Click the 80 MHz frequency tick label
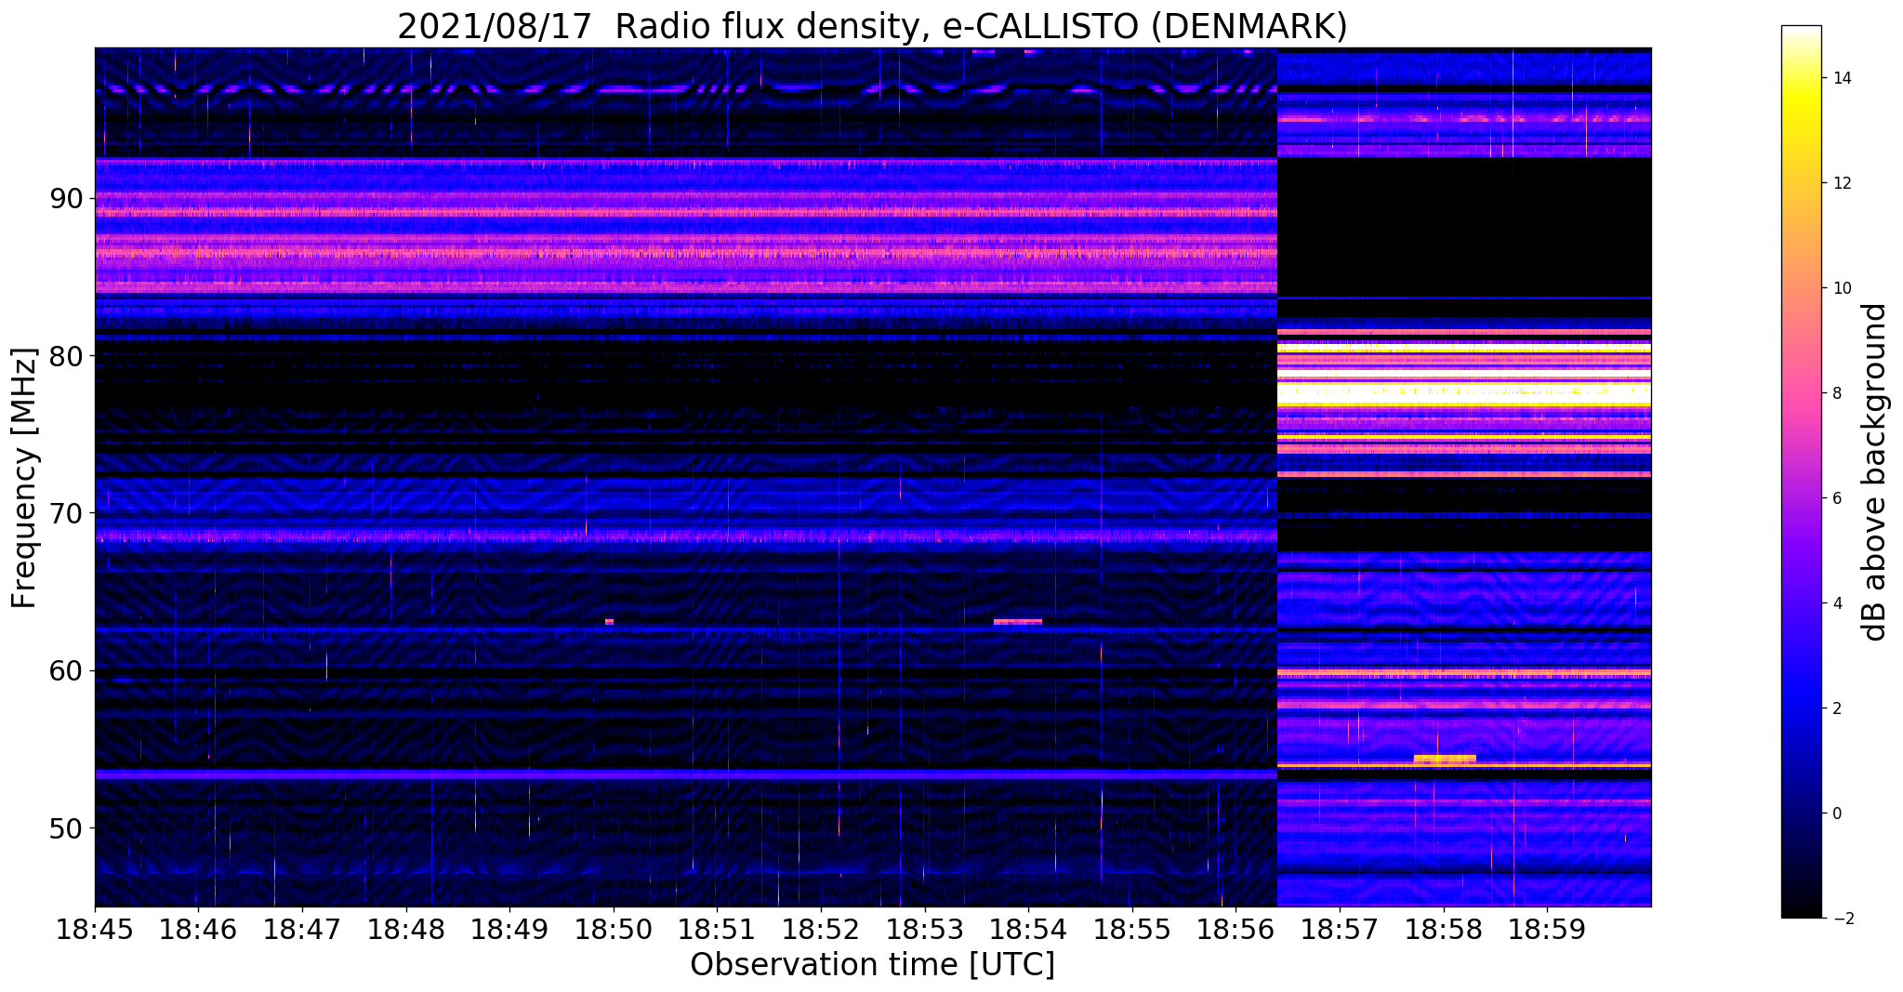This screenshot has height=992, width=1903. coord(67,356)
